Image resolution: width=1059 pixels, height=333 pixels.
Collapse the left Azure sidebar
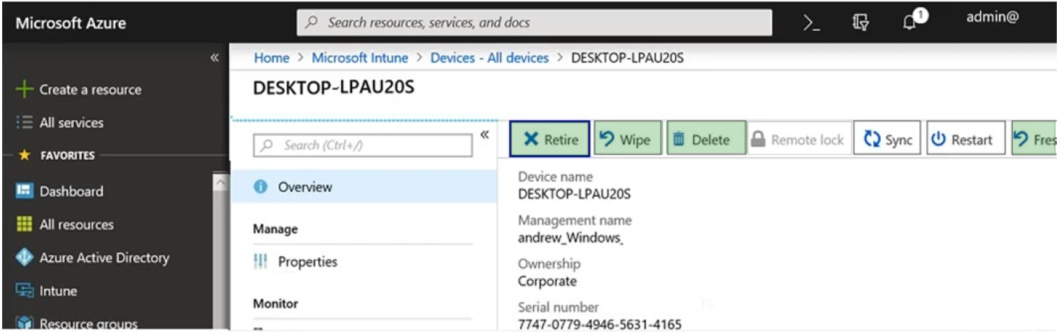(x=214, y=57)
